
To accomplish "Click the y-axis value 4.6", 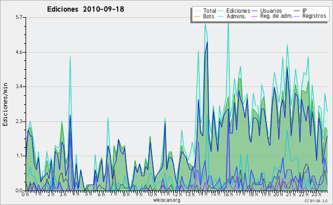I will pos(19,52).
